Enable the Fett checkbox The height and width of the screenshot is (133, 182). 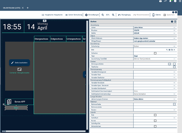point(155,115)
